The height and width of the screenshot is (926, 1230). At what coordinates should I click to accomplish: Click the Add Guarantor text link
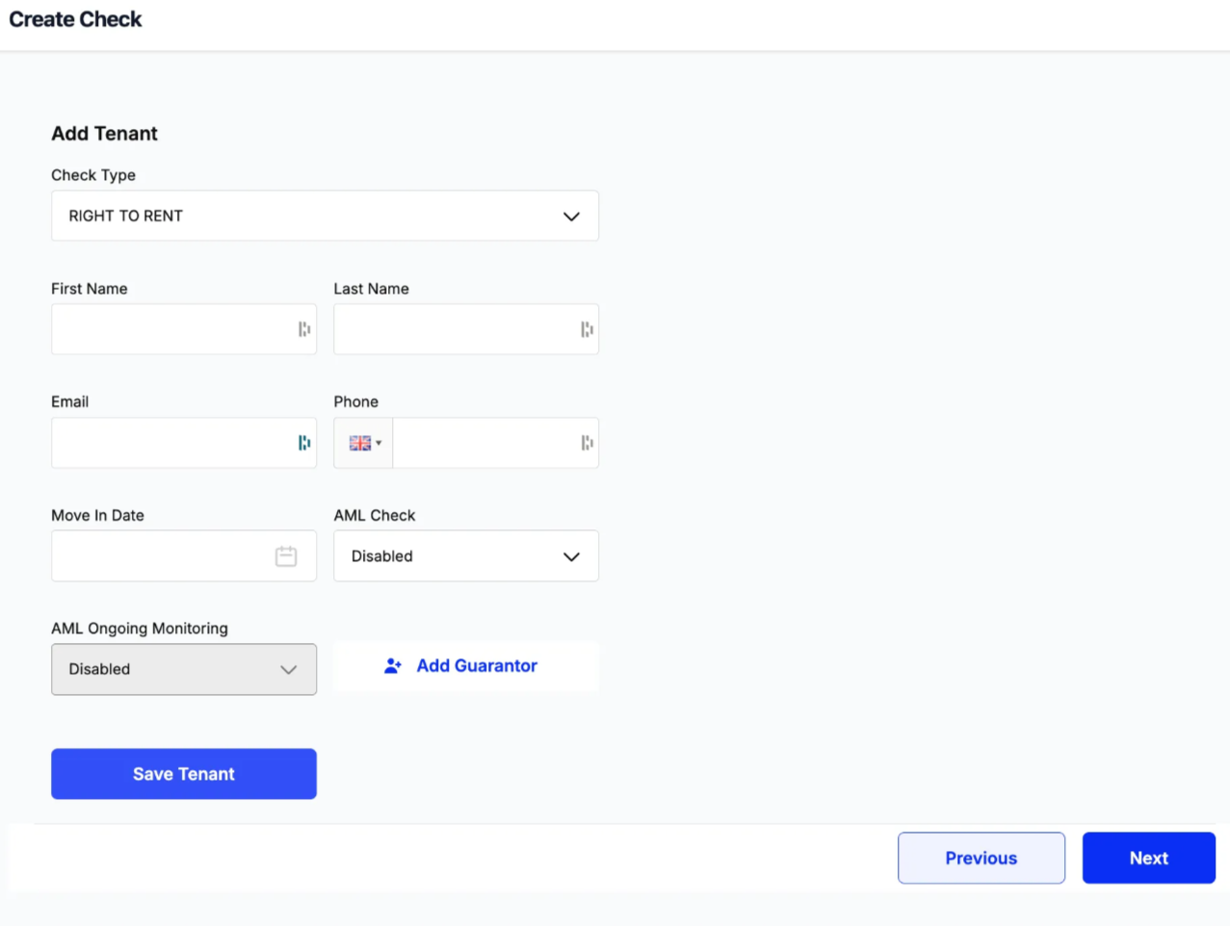[477, 666]
